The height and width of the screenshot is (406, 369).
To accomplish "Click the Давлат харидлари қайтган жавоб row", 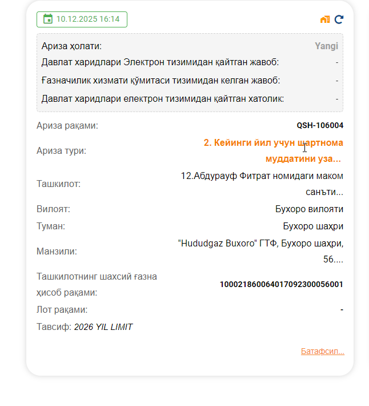I will (160, 62).
